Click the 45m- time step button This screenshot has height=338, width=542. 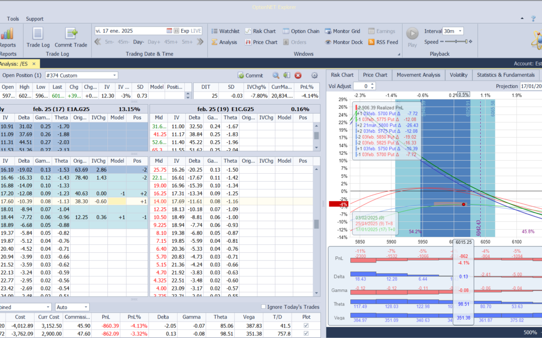(123, 42)
